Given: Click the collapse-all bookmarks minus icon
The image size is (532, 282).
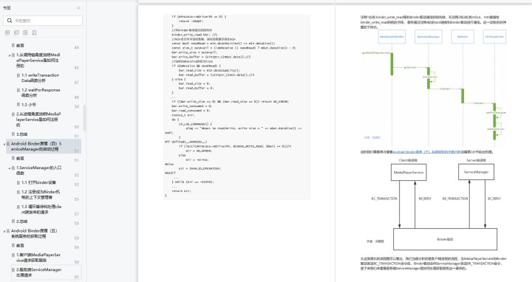Looking at the screenshot, I should 16,33.
